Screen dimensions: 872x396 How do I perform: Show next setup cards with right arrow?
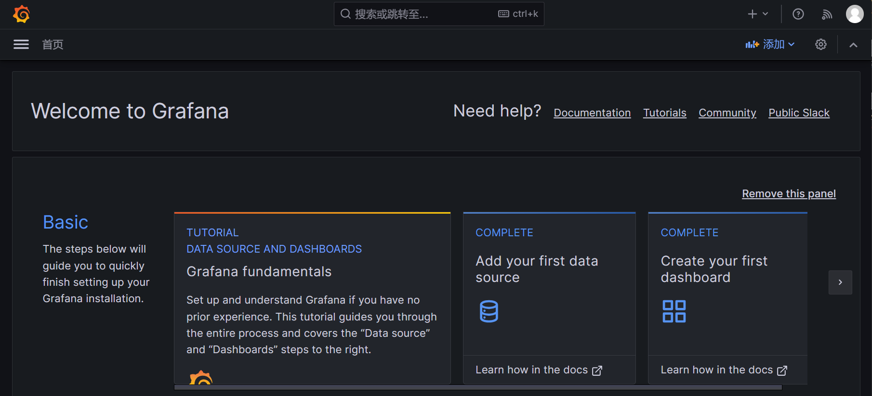point(840,282)
